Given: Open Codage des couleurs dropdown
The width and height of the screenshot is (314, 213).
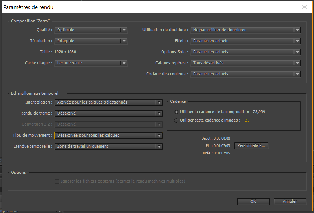Looking at the screenshot, I should [245, 74].
